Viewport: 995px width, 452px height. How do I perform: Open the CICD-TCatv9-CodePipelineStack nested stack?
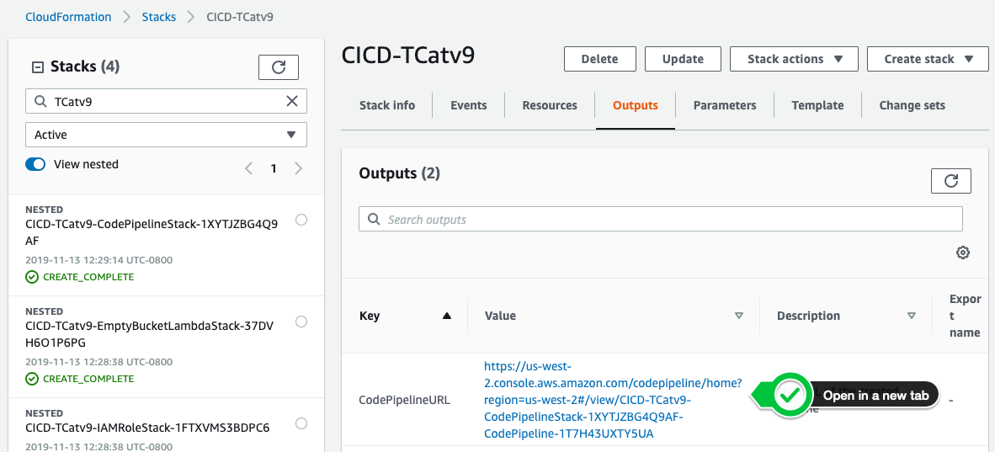point(151,232)
